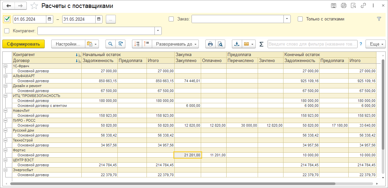
Task: Open the calendar picker for start date
Action: pos(50,19)
